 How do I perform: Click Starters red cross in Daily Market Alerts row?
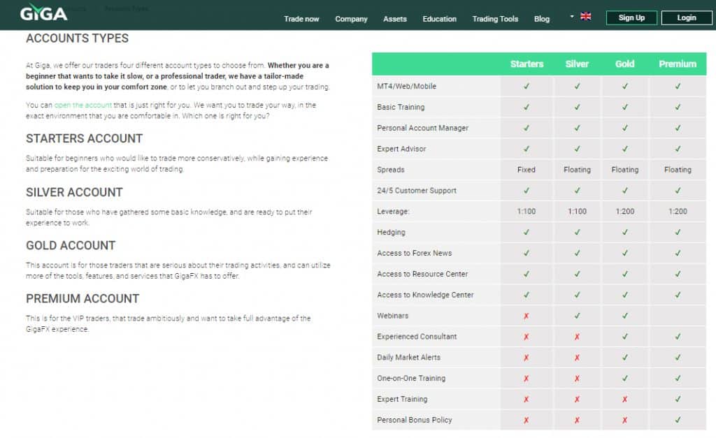(527, 358)
